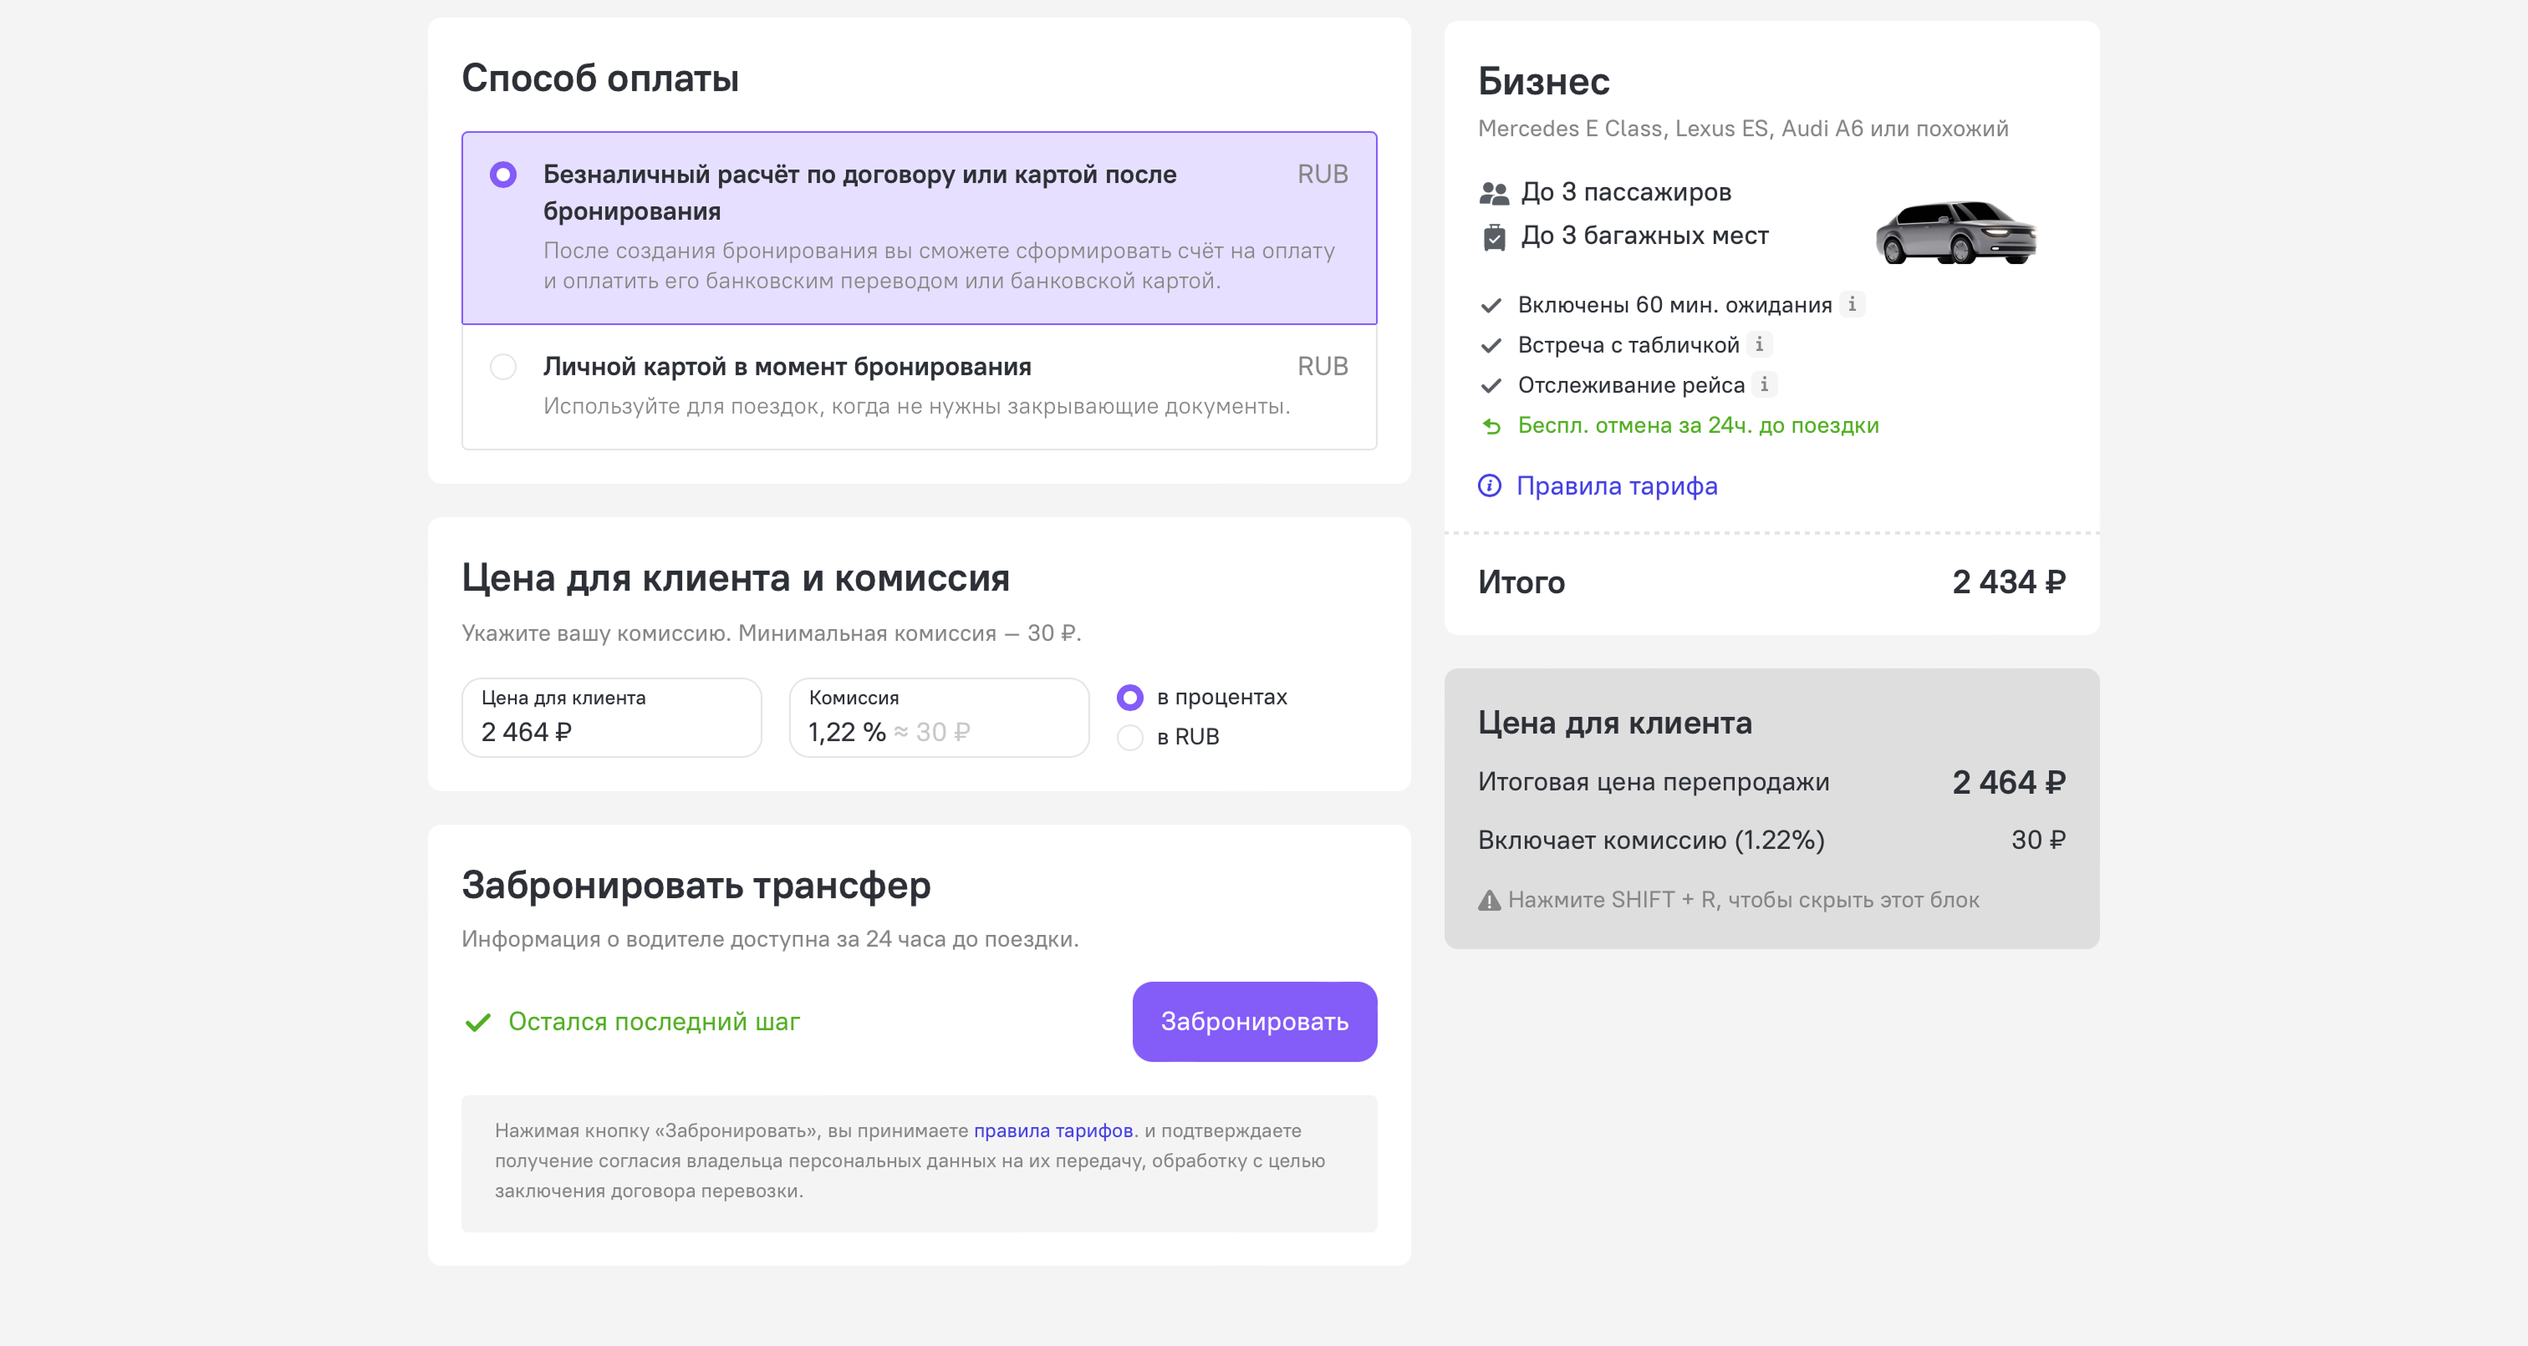Click 'Итоговая цена перепродажи' label
The height and width of the screenshot is (1346, 2528).
point(1653,782)
